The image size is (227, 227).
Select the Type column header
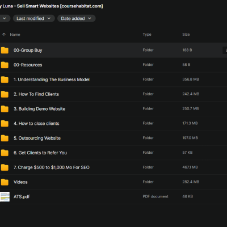pyautogui.click(x=147, y=35)
